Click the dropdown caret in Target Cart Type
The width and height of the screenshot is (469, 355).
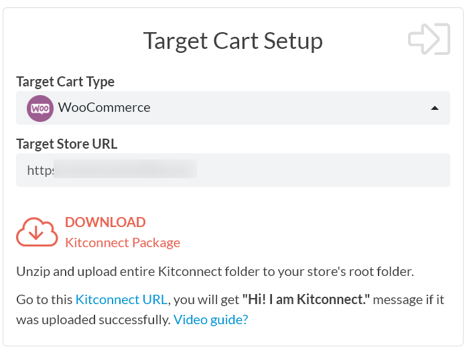[435, 108]
